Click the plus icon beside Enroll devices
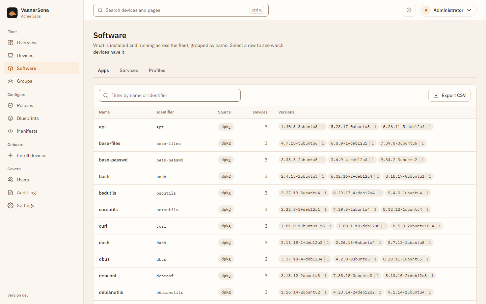The height and width of the screenshot is (304, 486). (10, 155)
